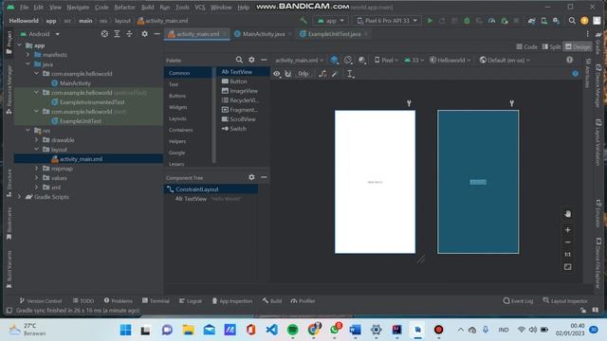Open project panel options gear
Screen dimensions: 607x341
(144, 34)
